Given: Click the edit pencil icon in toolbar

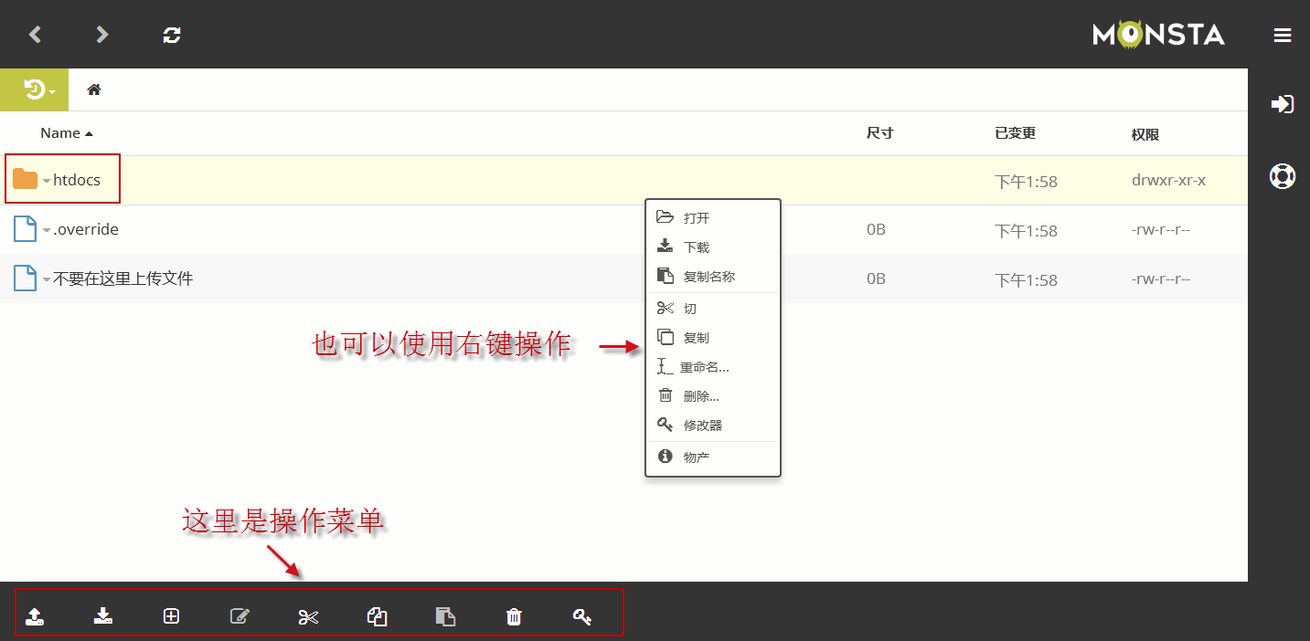Looking at the screenshot, I should [240, 616].
